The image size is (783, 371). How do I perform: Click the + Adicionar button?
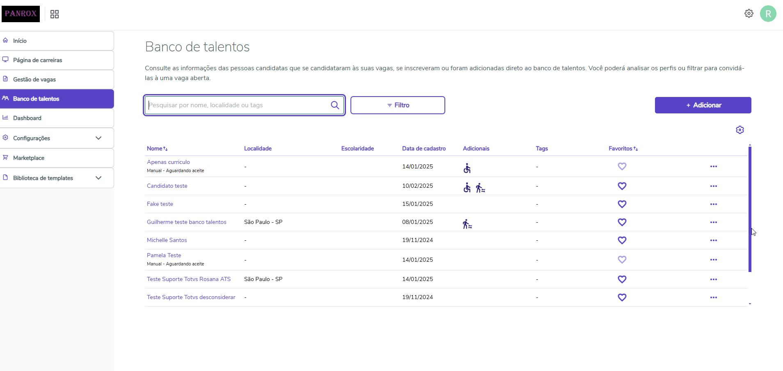tap(703, 105)
